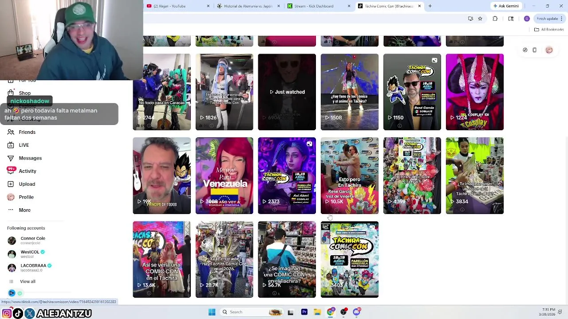Open the TikTok account avatar menu
The height and width of the screenshot is (319, 568).
[549, 50]
